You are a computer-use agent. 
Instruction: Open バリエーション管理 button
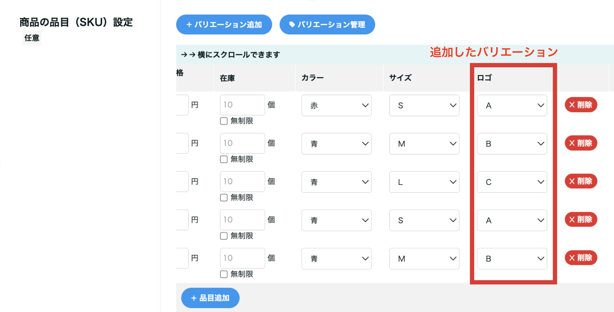[327, 24]
